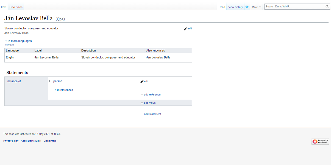The image size is (331, 165).
Task: Open the More dropdown menu
Action: coord(256,7)
